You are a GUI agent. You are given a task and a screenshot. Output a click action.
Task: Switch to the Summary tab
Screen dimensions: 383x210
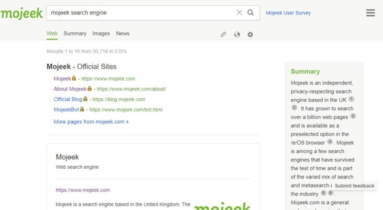click(x=75, y=34)
